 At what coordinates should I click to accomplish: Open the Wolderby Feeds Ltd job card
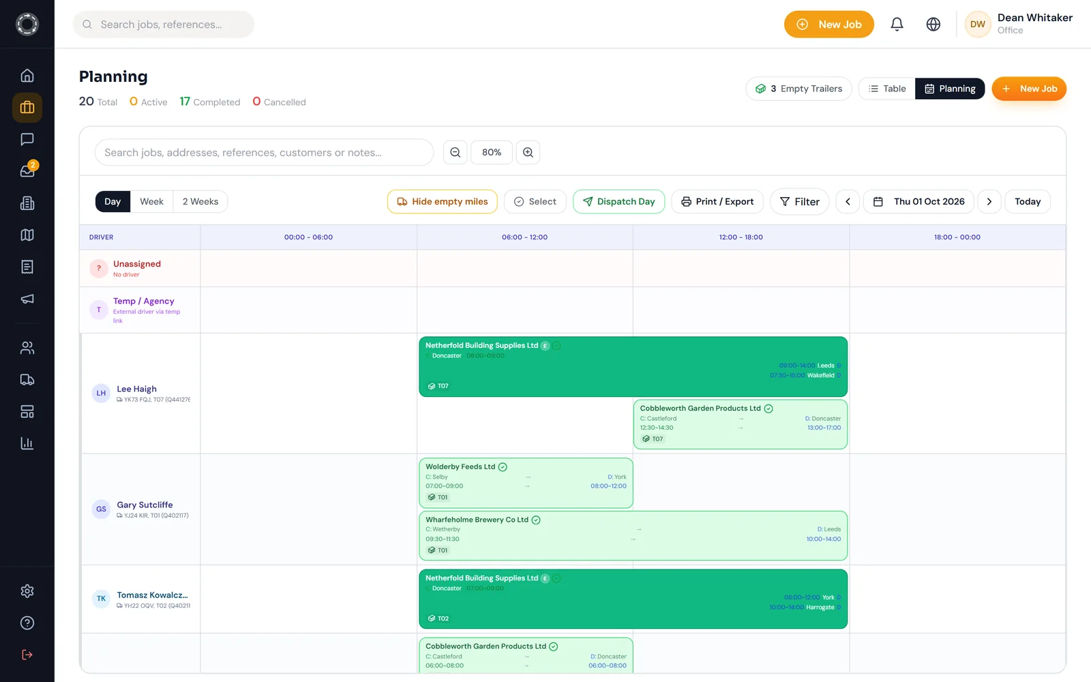tap(526, 483)
